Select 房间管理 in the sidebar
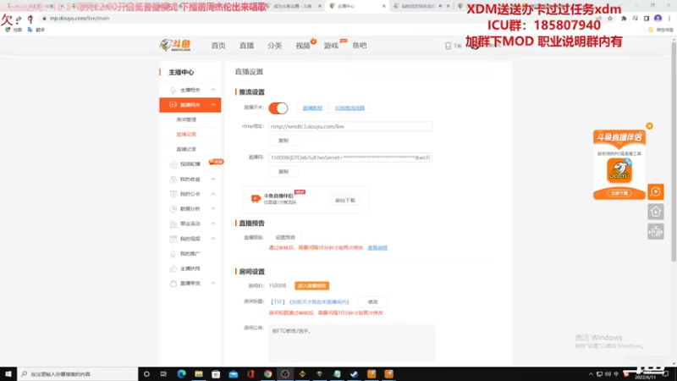677x381 pixels. click(186, 119)
